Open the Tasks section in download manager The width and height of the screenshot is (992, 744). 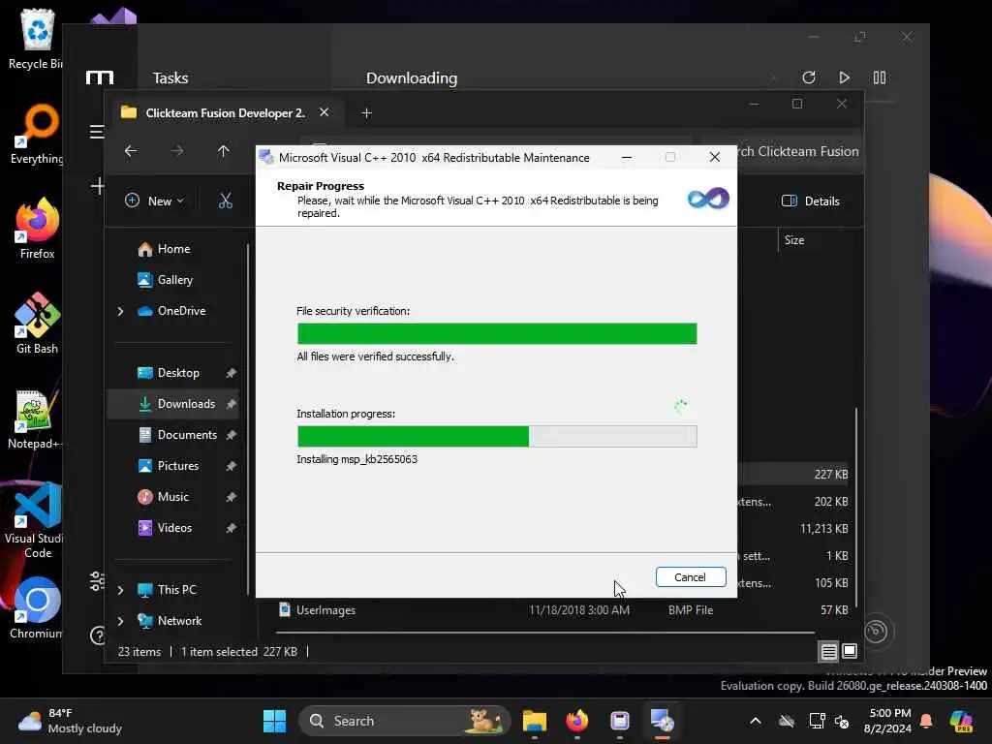tap(170, 77)
